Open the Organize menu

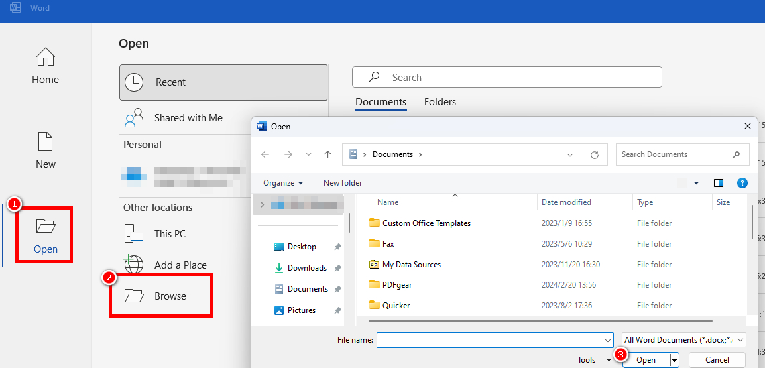(283, 183)
